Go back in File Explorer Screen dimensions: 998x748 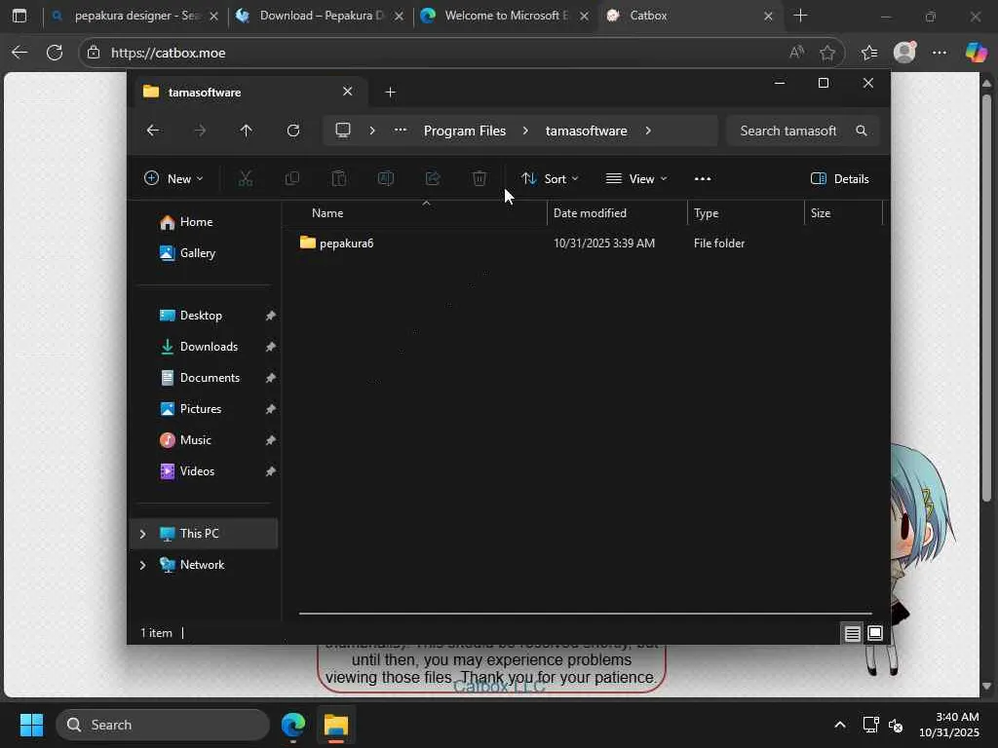(153, 131)
